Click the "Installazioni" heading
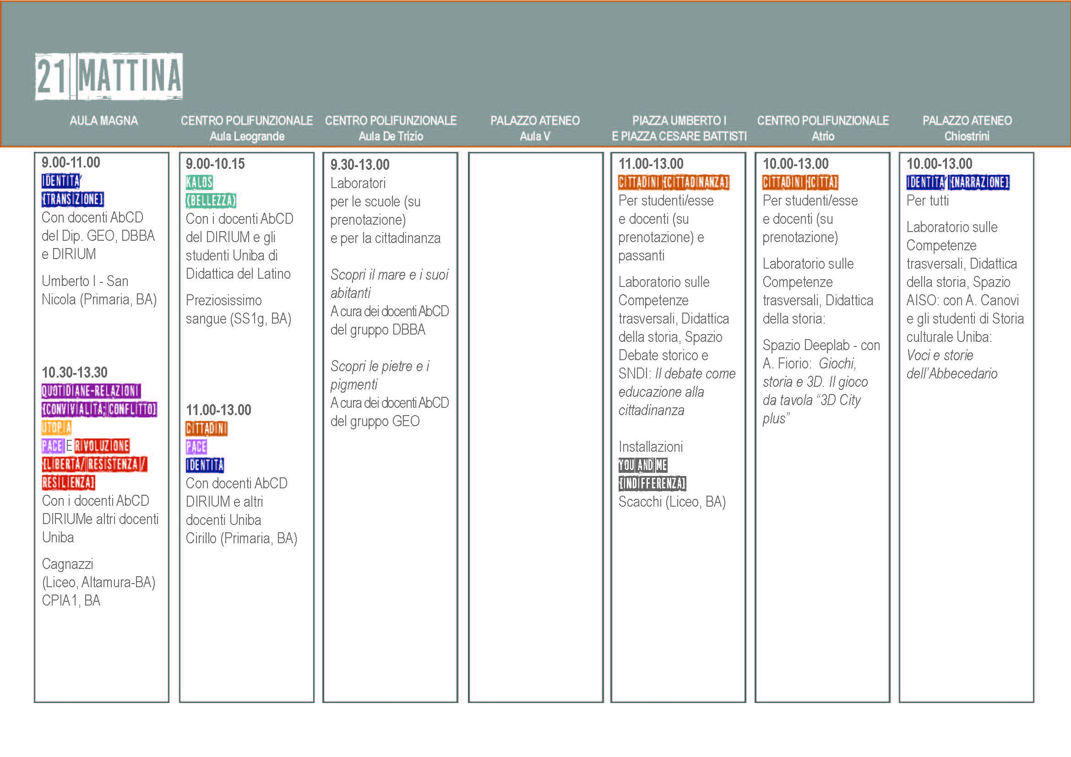The image size is (1071, 757). click(650, 447)
